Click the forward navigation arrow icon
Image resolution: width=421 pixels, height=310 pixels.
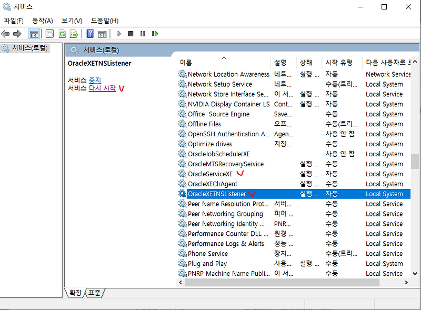click(17, 33)
